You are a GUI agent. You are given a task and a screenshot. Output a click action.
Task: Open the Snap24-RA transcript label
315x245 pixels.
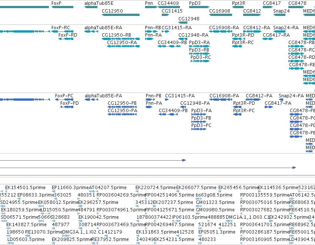(286, 28)
